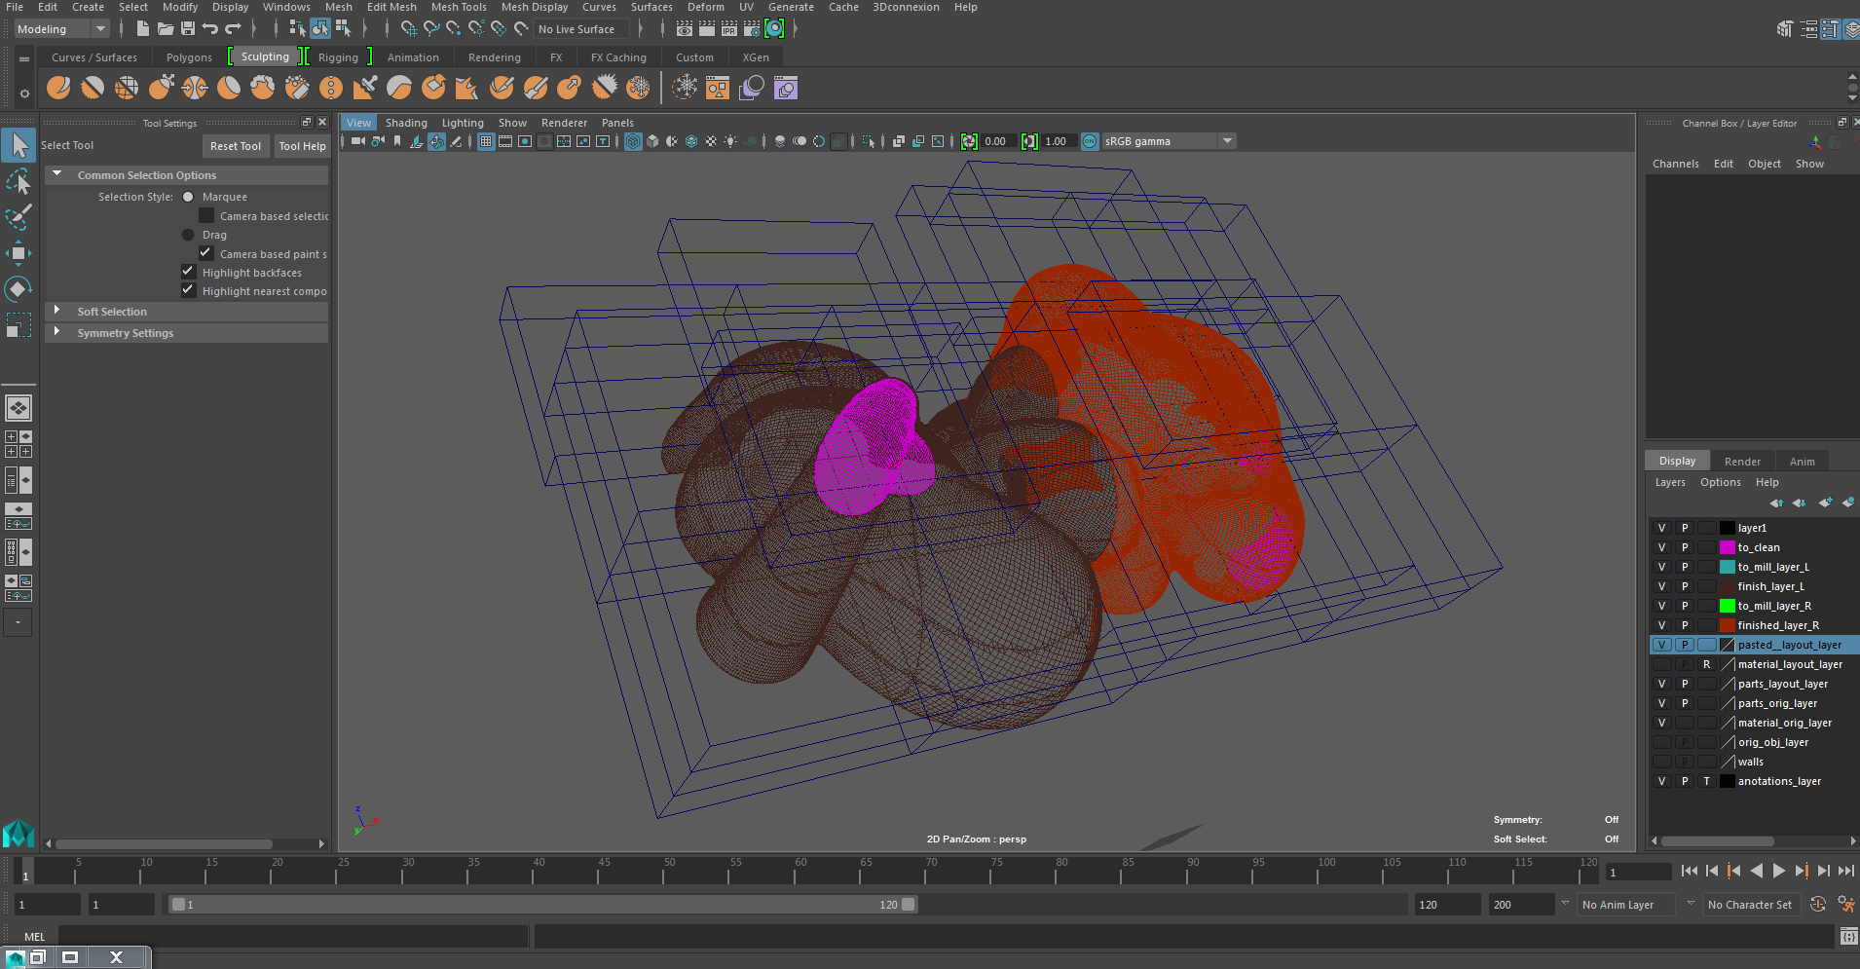
Task: Toggle visibility of finished_layer_R
Action: 1662,625
